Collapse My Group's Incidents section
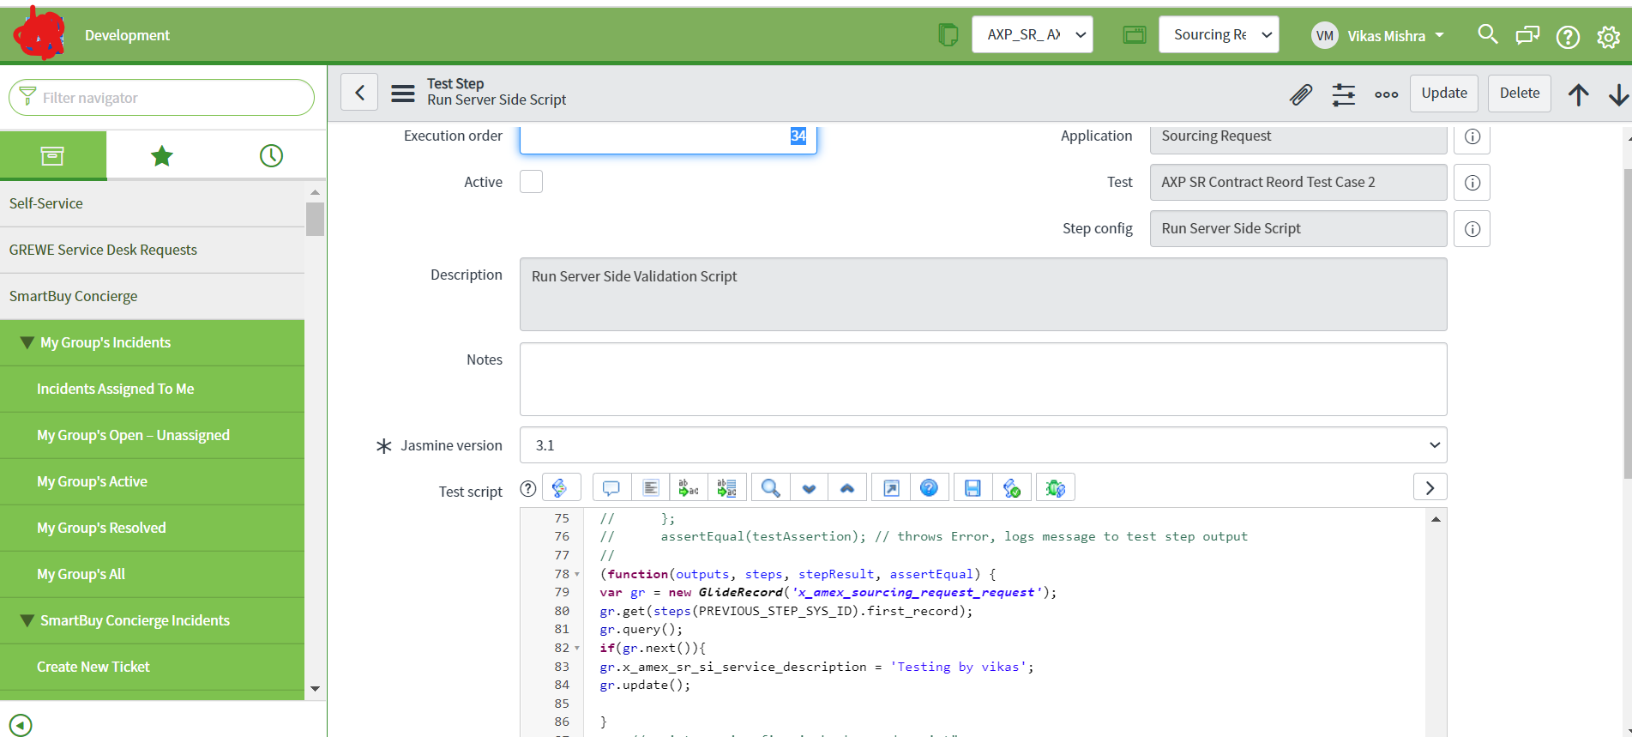The height and width of the screenshot is (737, 1632). click(27, 342)
